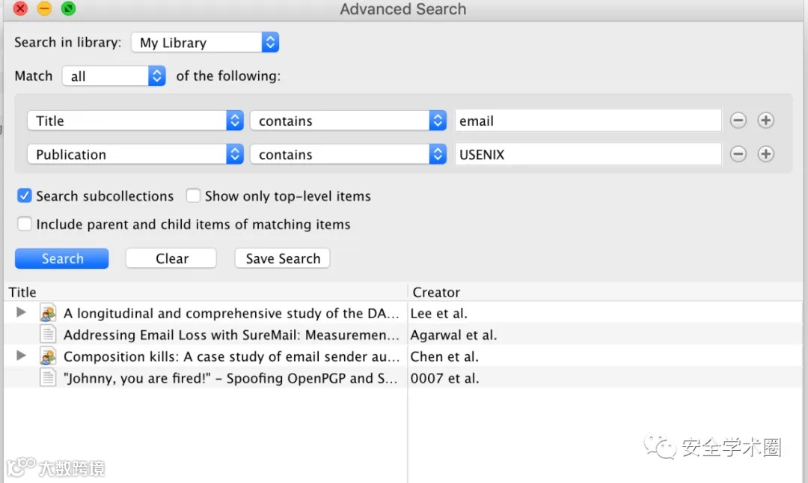Add a condition after the Title row

click(765, 121)
